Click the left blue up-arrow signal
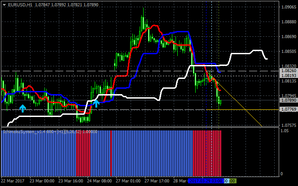Screen dimensions: 298x186 [22, 108]
